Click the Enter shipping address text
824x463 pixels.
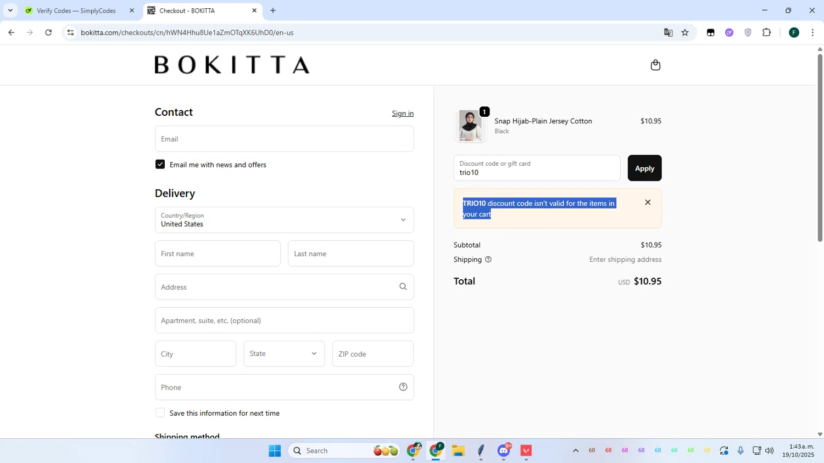[625, 259]
